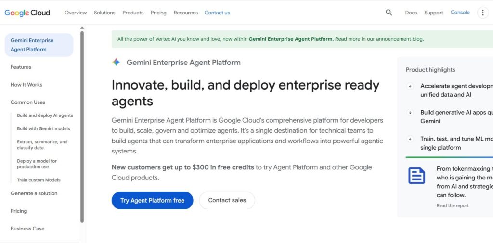Open the Pricing top navigation item
Viewport: 493px width, 243px height.
coord(158,13)
